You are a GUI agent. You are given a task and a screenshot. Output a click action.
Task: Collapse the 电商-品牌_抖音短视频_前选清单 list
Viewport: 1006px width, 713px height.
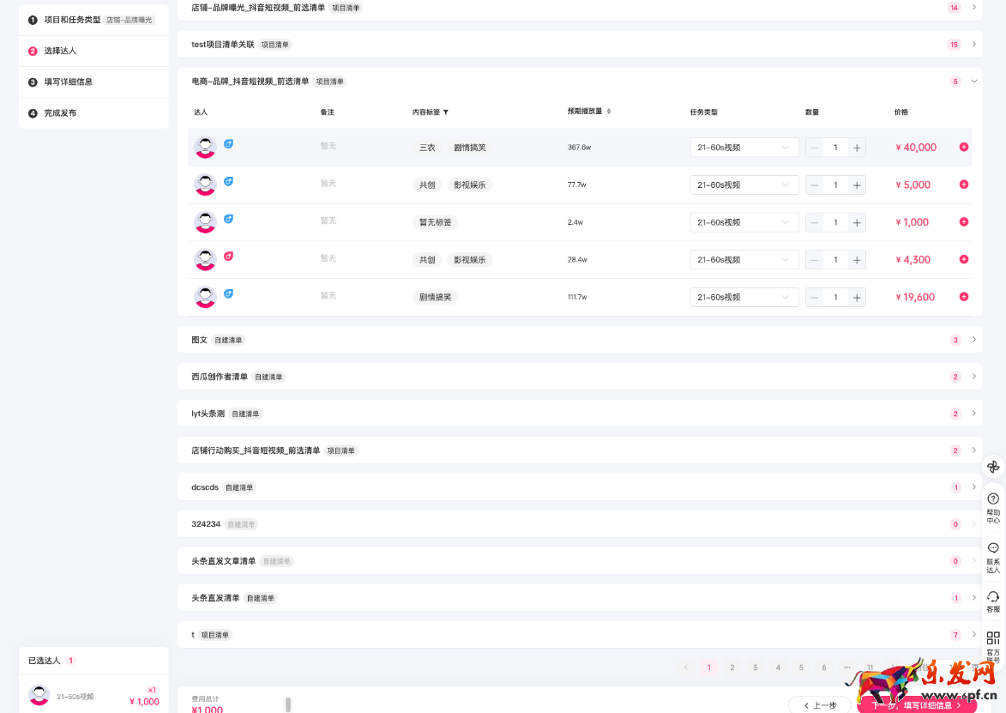(x=974, y=82)
